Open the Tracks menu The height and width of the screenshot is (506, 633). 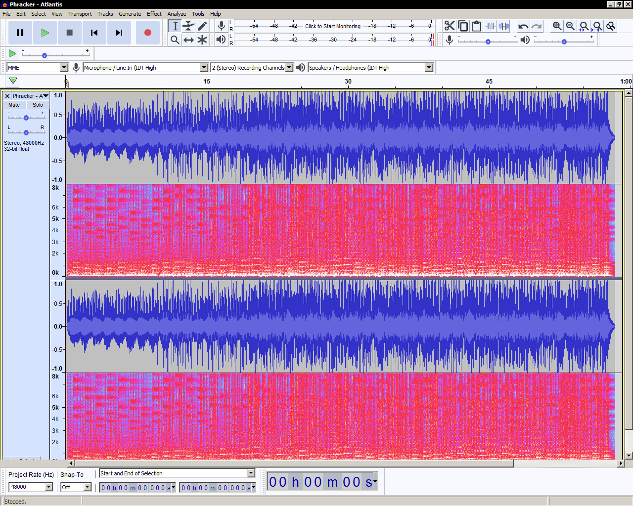coord(105,14)
